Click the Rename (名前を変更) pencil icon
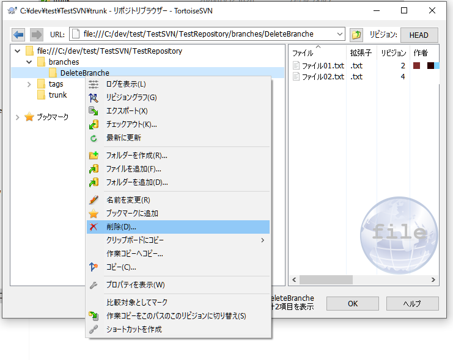Image resolution: width=453 pixels, height=360 pixels. [94, 200]
